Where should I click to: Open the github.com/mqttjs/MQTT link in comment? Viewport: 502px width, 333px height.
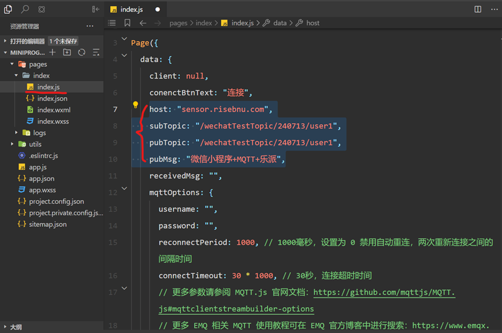384,293
